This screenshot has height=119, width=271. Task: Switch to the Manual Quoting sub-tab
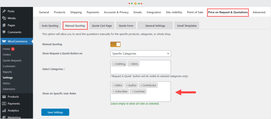75,26
